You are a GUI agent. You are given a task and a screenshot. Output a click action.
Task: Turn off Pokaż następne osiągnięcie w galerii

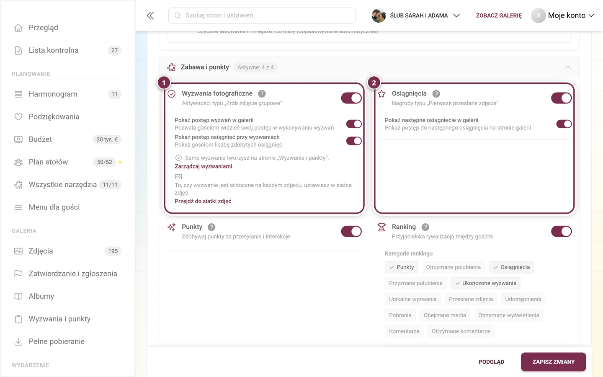click(x=564, y=124)
